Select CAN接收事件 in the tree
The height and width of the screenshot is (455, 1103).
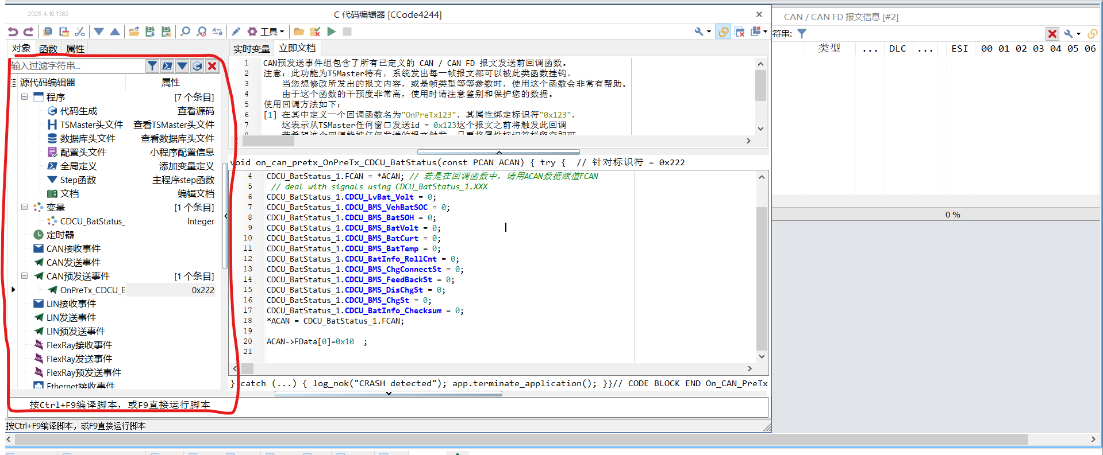pos(74,248)
